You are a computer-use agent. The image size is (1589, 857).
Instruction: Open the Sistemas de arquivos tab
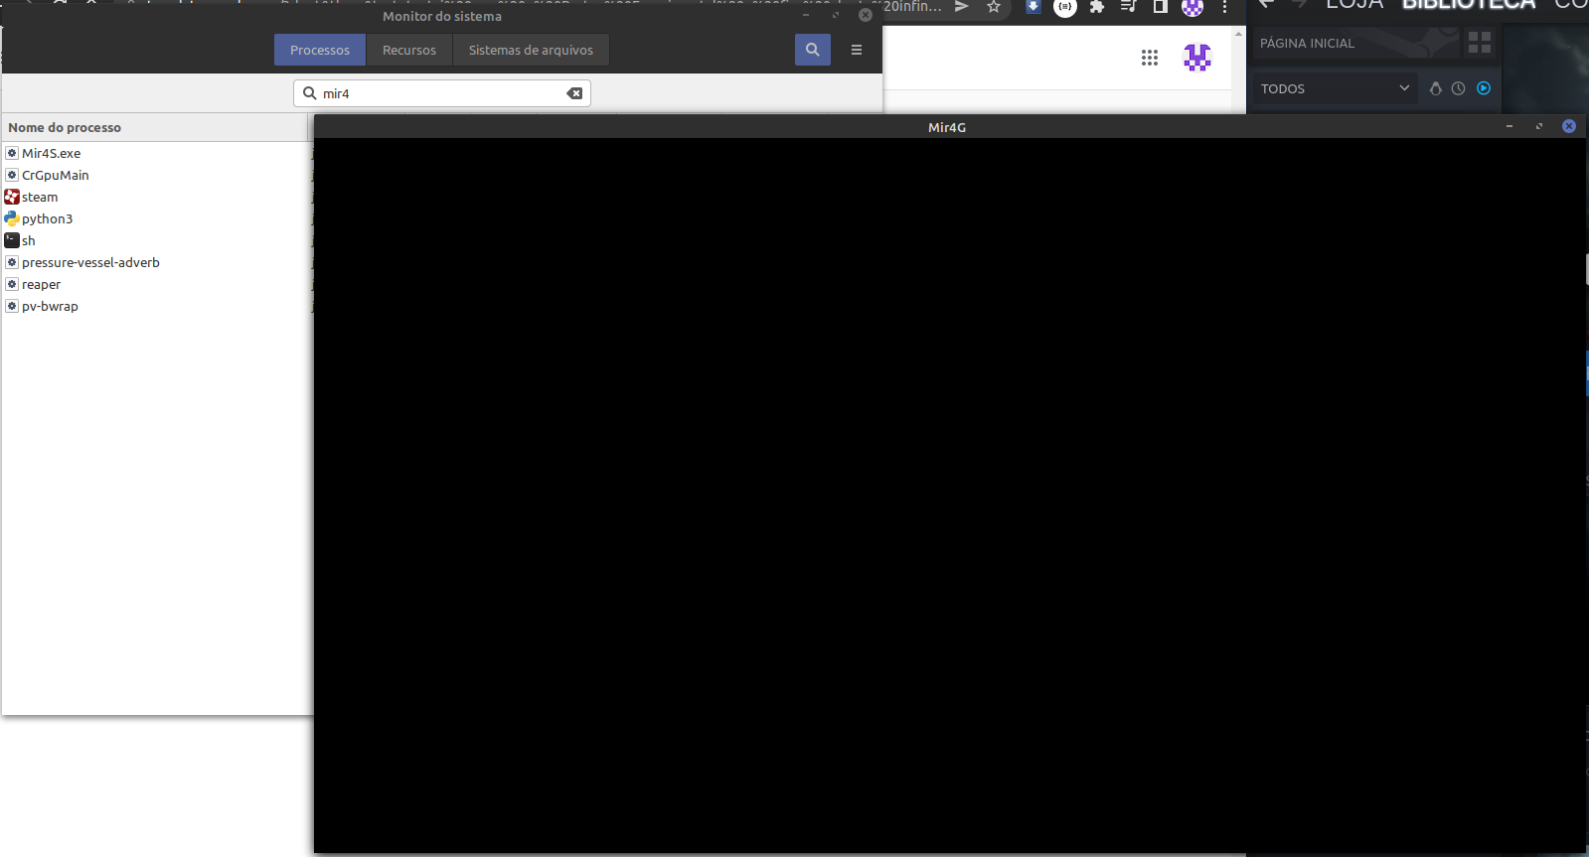coord(531,50)
